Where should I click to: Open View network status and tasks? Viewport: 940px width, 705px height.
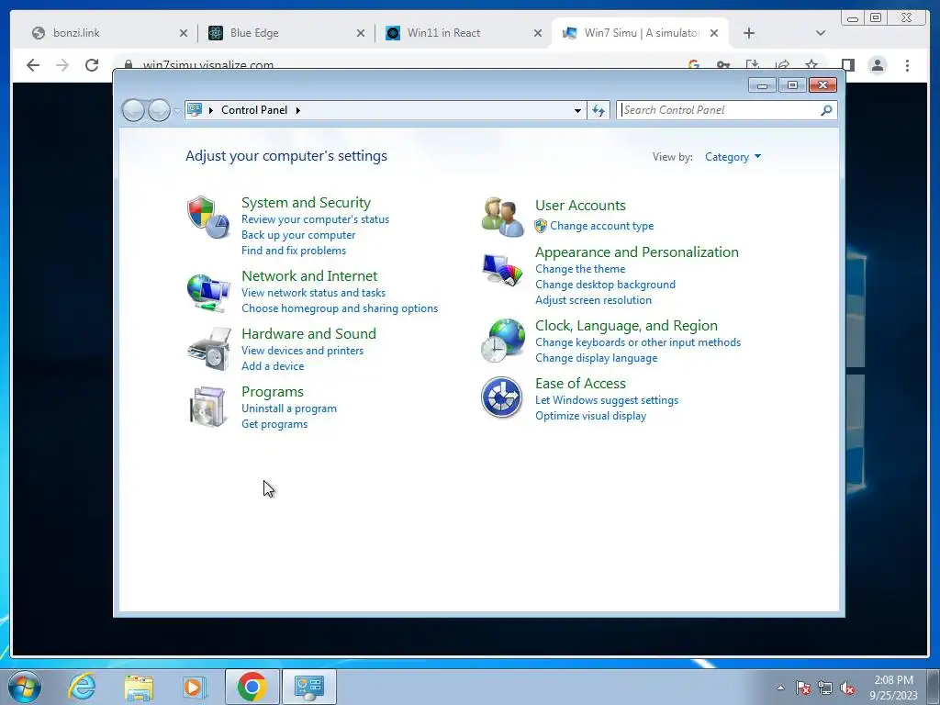[x=314, y=293]
